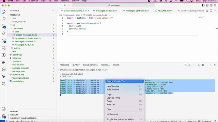
Task: Click the master branch status bar item
Action: [x=11, y=121]
